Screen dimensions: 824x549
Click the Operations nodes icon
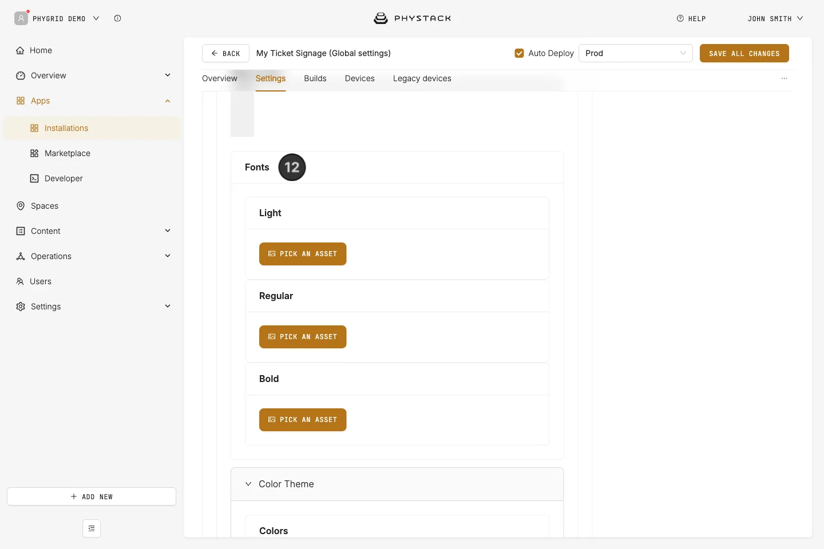click(21, 256)
